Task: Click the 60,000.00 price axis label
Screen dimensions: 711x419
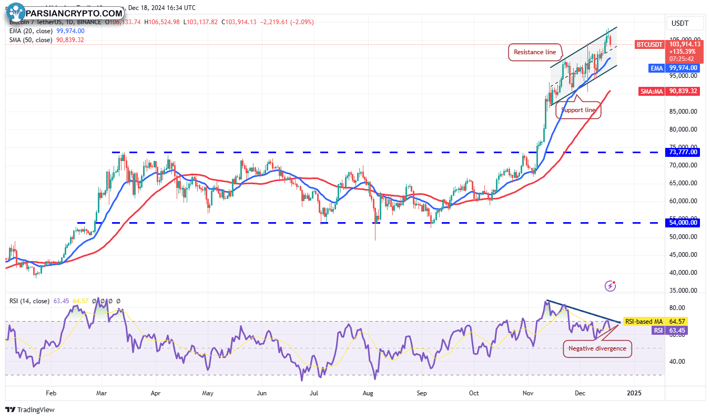Action: click(683, 201)
